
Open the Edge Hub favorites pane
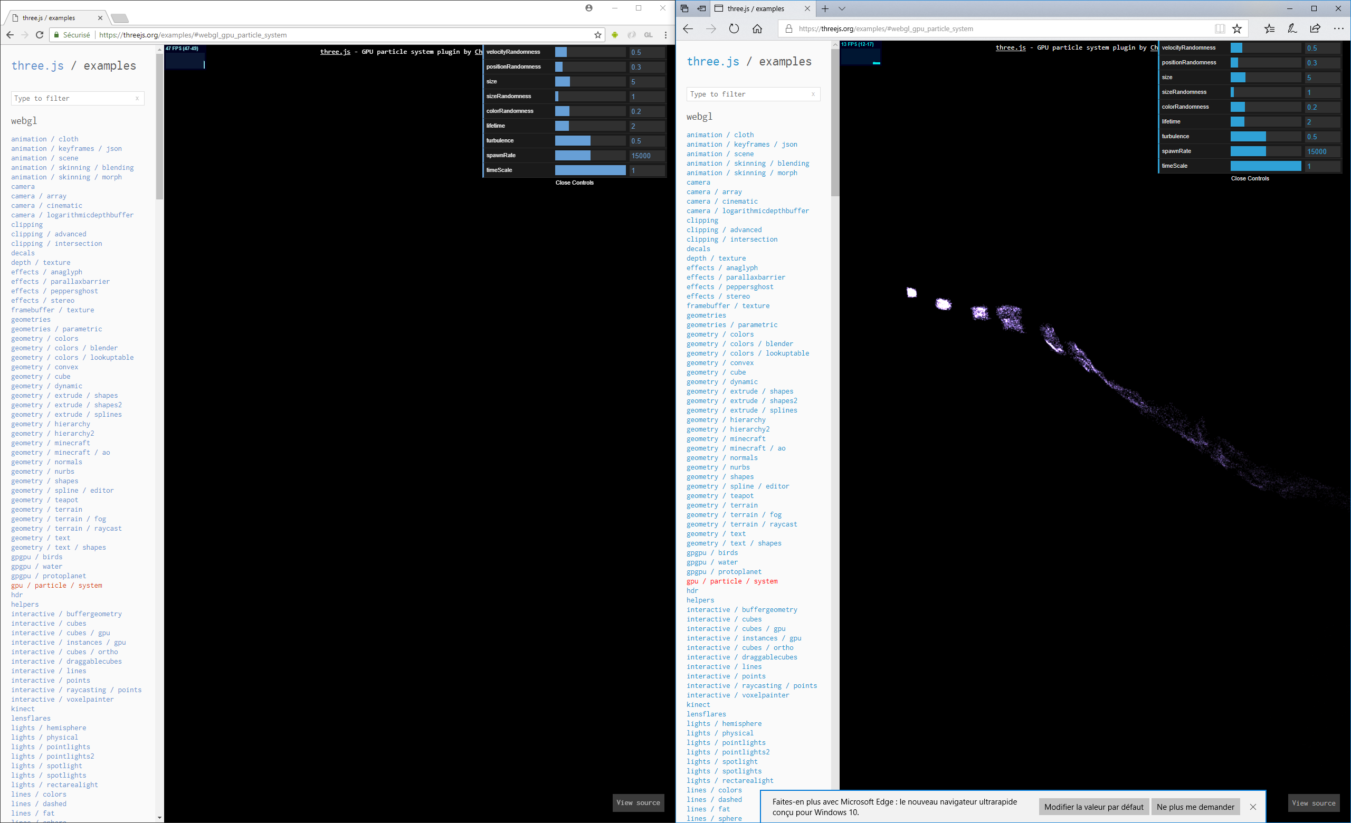1269,28
